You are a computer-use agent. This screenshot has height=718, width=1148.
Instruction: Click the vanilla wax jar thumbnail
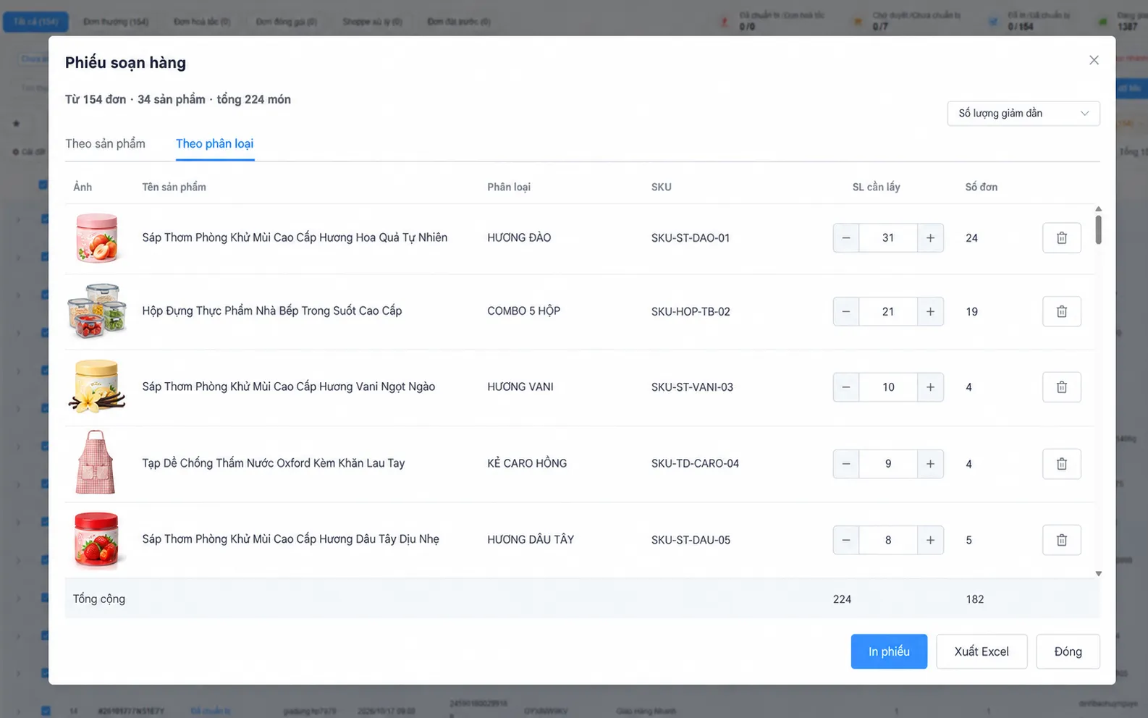[97, 387]
